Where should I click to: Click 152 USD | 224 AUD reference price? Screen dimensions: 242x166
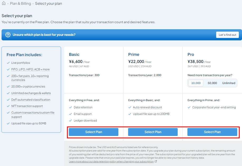point(140,66)
